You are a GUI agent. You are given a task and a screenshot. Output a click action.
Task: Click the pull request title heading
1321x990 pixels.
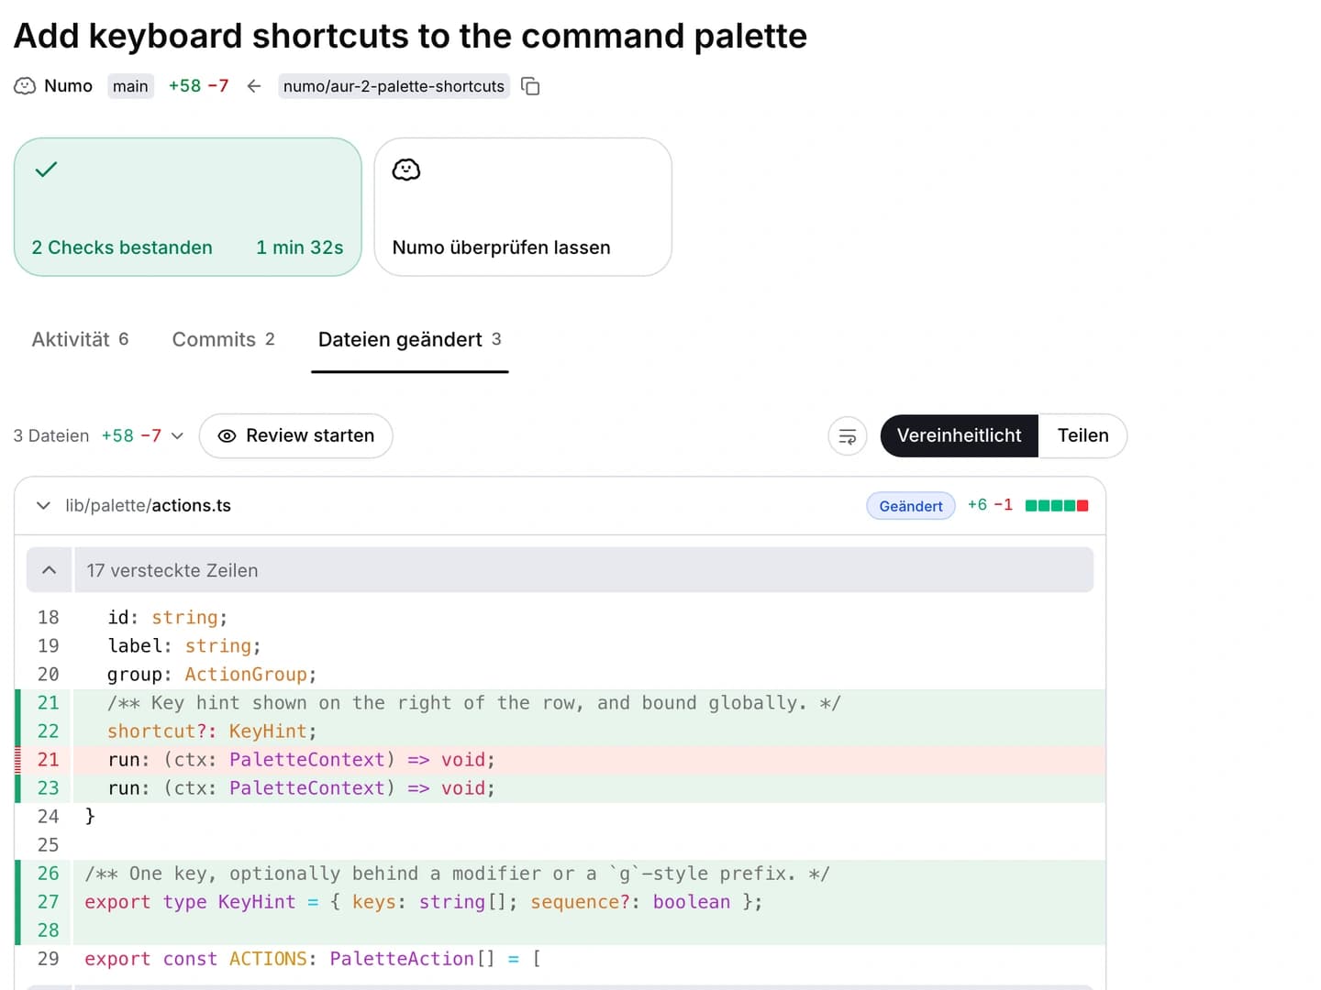click(x=410, y=36)
